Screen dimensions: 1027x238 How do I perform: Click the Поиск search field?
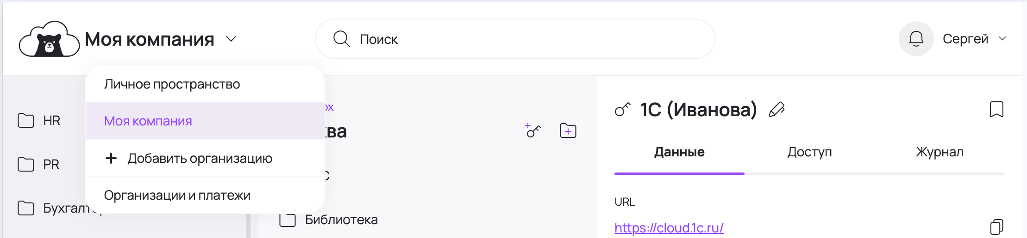514,39
